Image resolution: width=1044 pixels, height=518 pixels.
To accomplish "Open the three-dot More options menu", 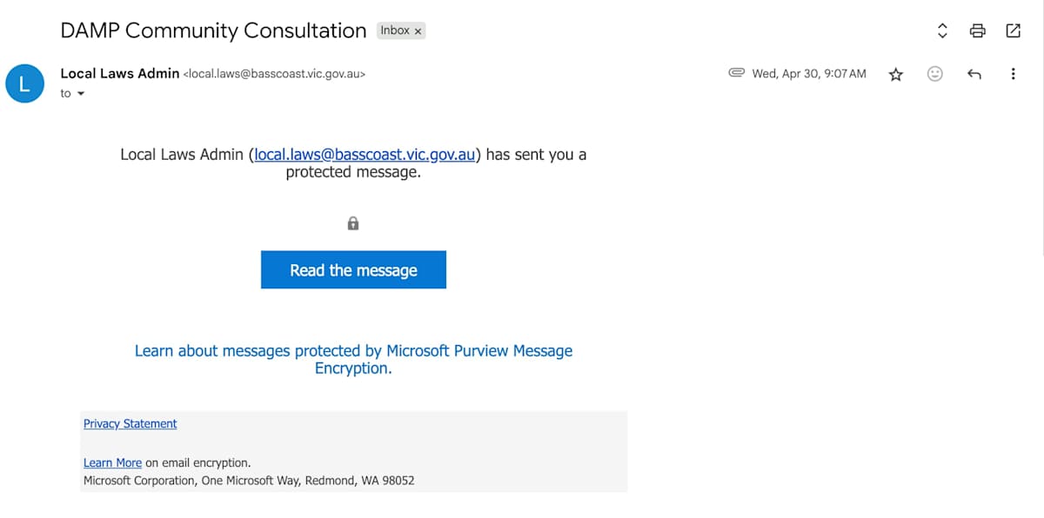I will [x=1013, y=75].
